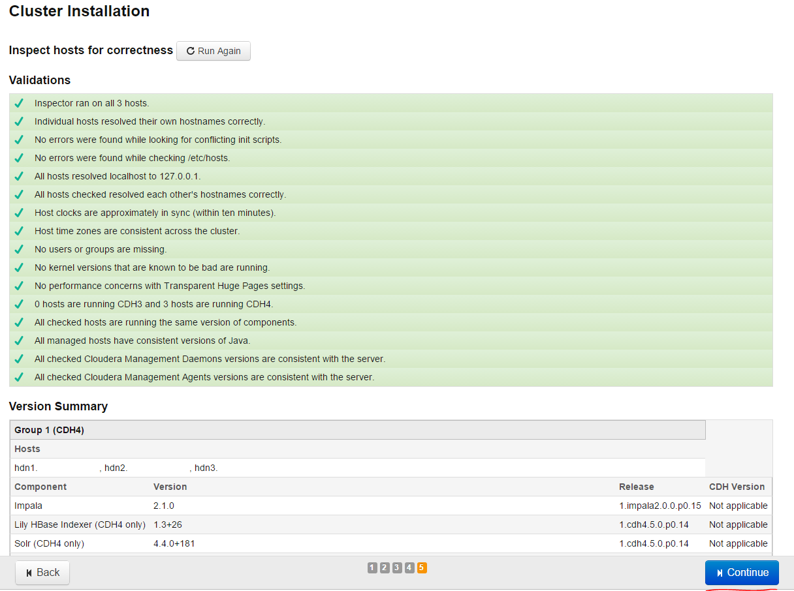
Task: Jump to wizard step 3
Action: coord(397,568)
